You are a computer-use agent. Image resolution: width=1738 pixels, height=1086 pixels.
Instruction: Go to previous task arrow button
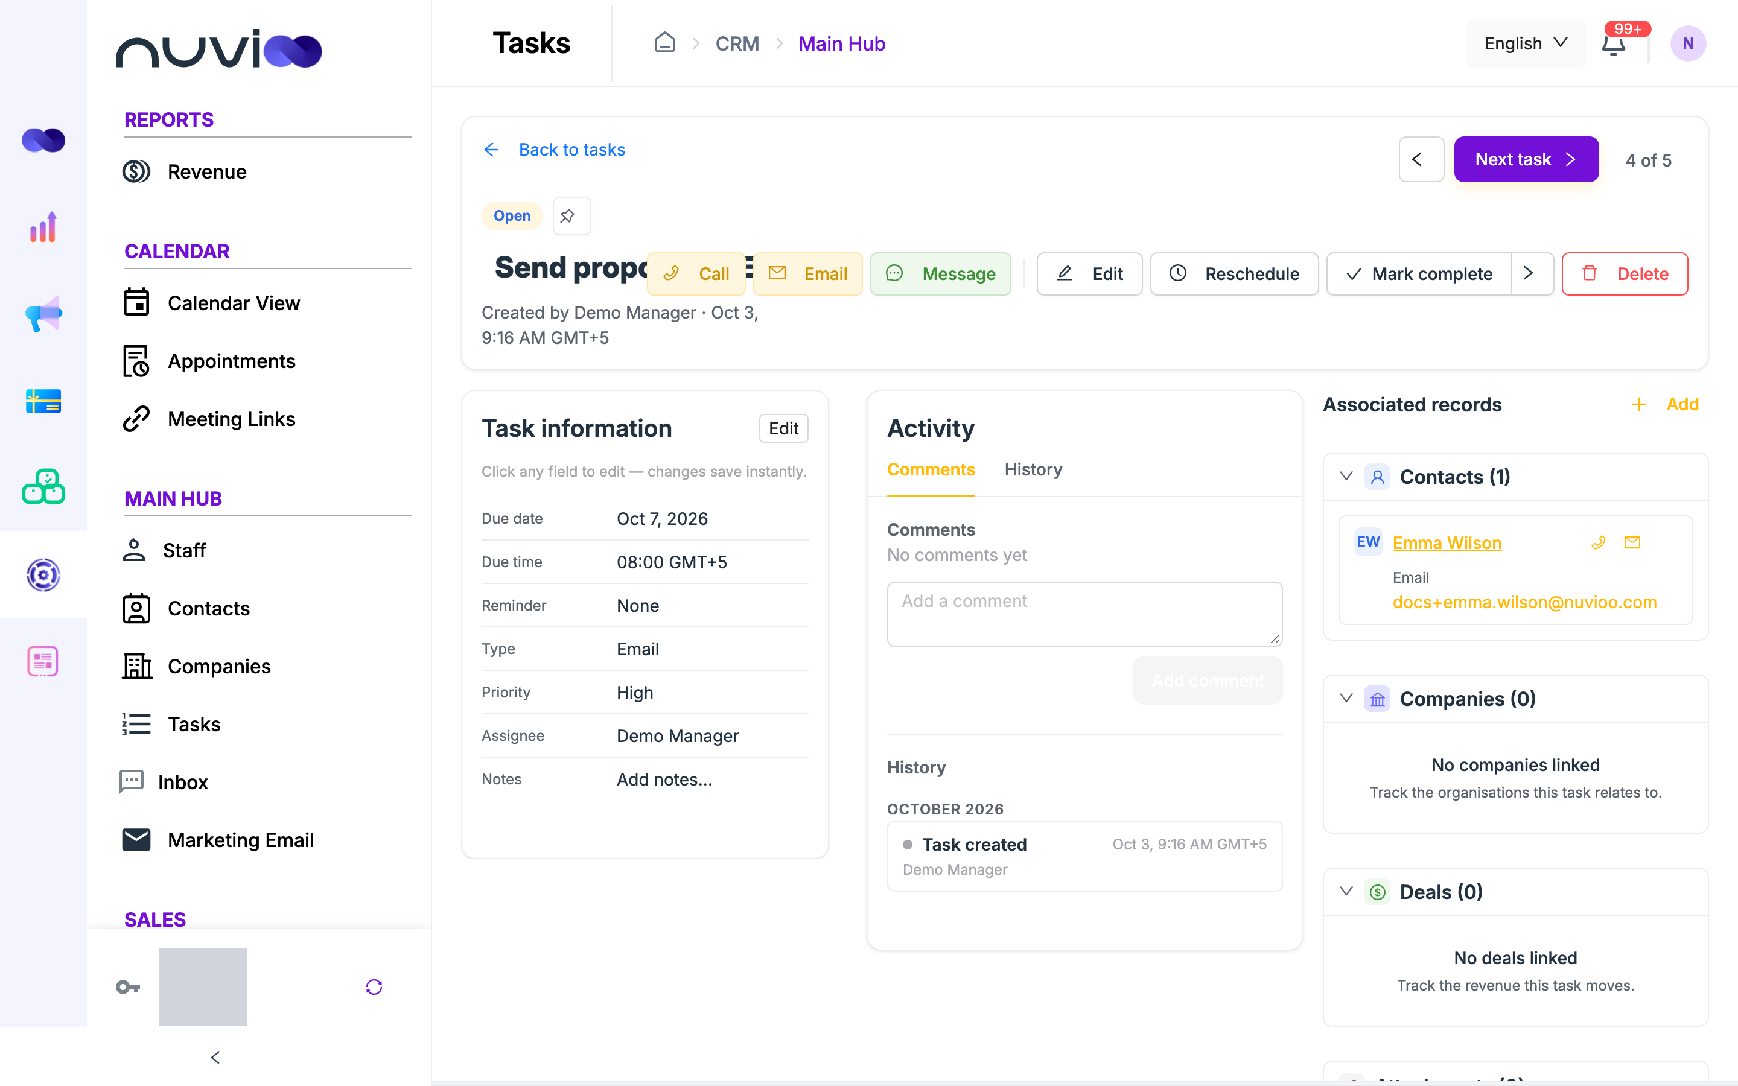click(1421, 159)
